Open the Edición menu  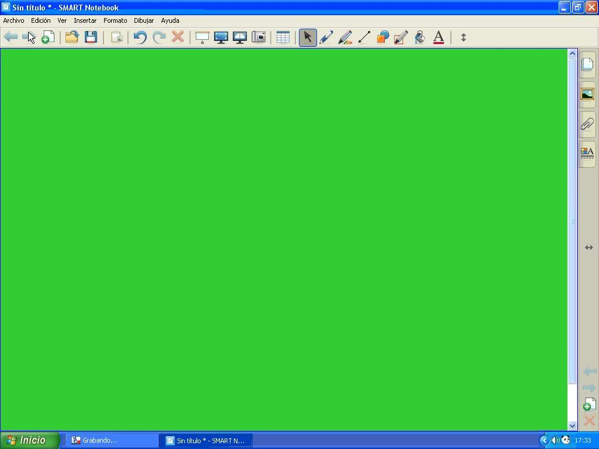coord(41,20)
